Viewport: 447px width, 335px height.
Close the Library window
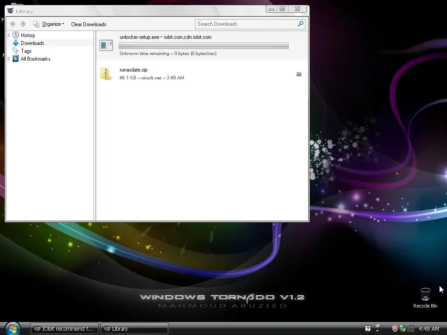click(x=297, y=9)
